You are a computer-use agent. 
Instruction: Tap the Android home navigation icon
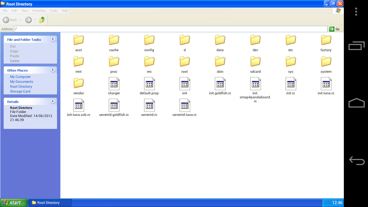pos(356,103)
